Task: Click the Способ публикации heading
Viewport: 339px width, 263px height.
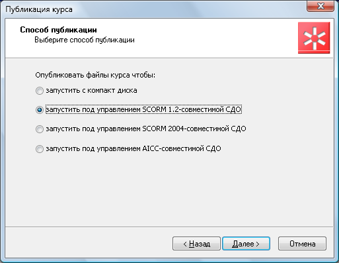Action: [x=58, y=30]
